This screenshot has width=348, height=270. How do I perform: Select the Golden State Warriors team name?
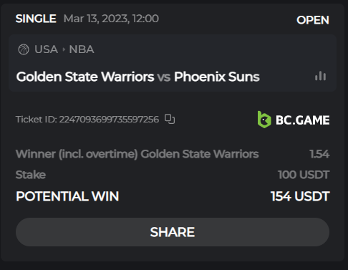(85, 77)
